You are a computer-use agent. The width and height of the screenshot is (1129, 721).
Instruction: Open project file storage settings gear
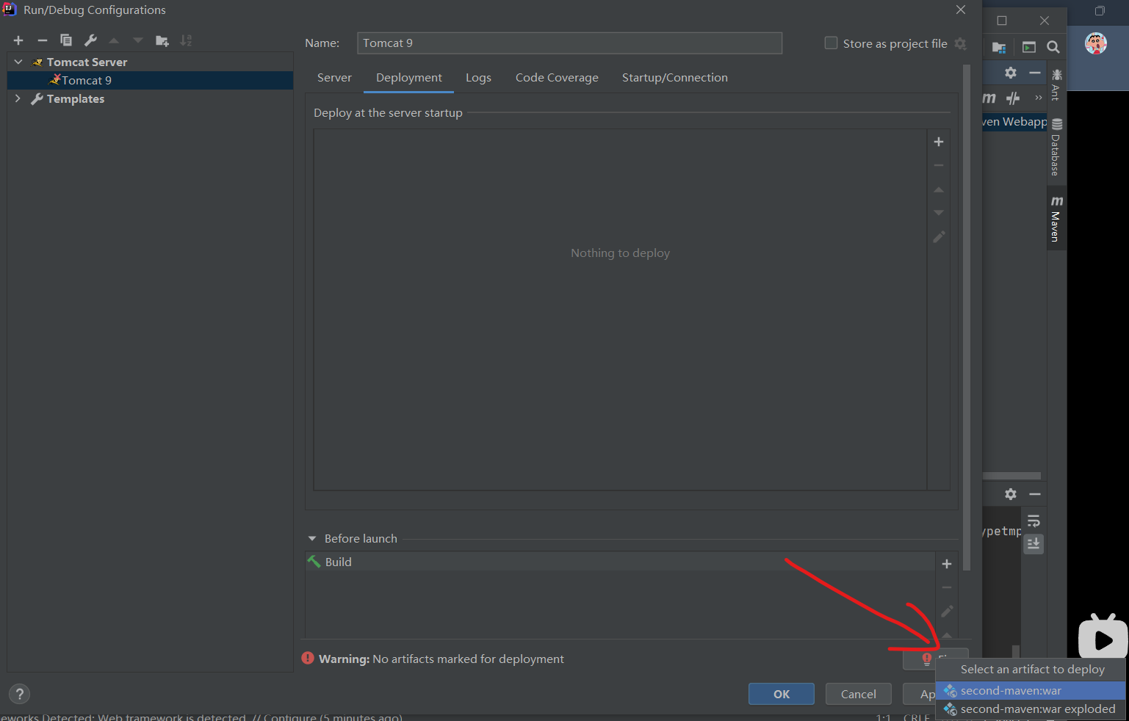point(961,43)
